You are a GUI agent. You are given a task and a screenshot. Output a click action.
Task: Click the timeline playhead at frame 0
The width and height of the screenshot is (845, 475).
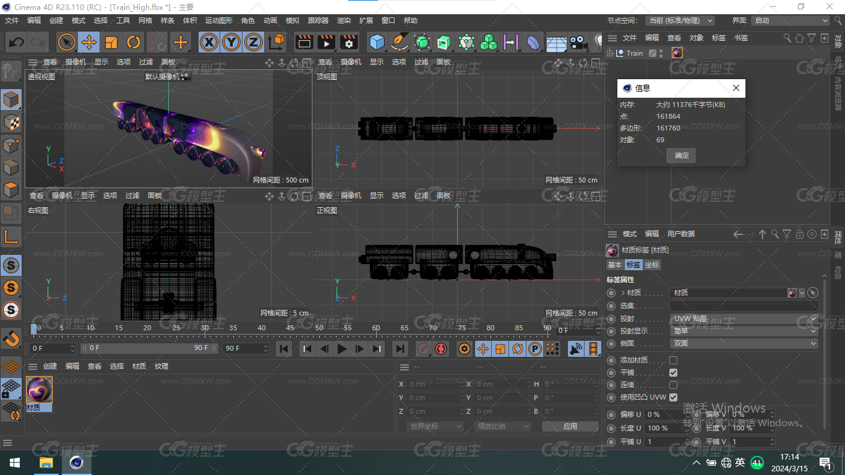pos(34,328)
